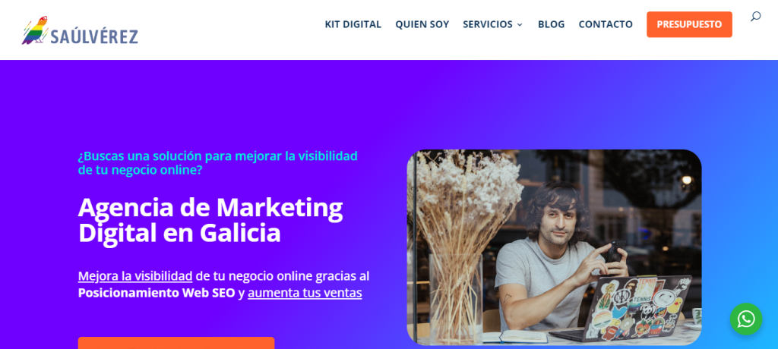
Task: Expand the Servicios dropdown chevron
Action: (520, 25)
